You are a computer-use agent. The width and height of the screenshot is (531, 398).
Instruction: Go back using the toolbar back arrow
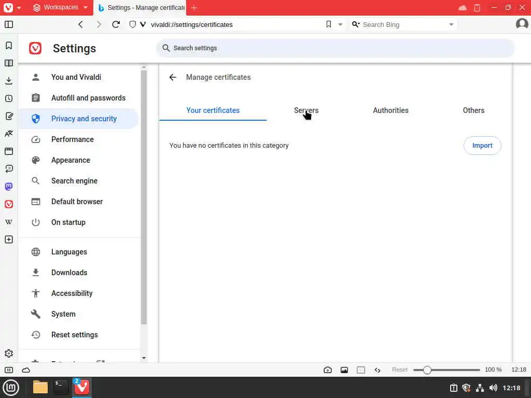(80, 24)
